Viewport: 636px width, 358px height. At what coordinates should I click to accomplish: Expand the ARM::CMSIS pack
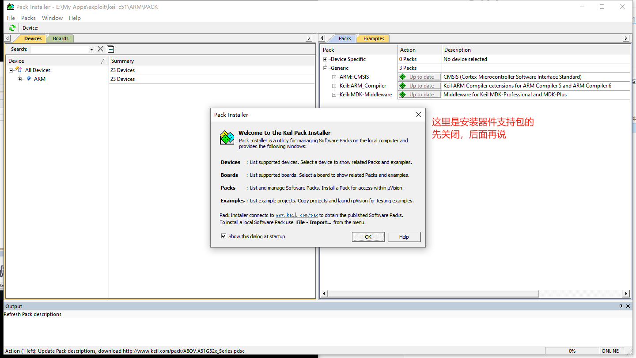pyautogui.click(x=334, y=77)
